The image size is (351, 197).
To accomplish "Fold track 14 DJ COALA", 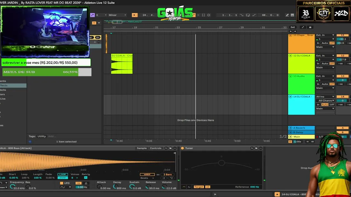I will pyautogui.click(x=291, y=97).
